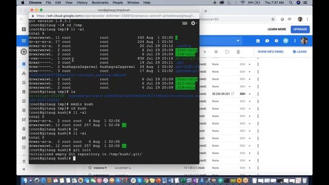Click the external IP 35.226.59.231

click(x=221, y=94)
